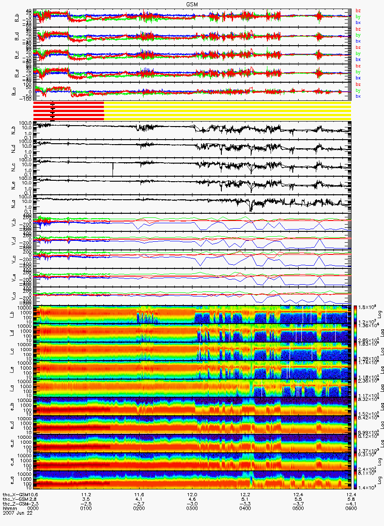Click the 0300 time tick label

coord(192,508)
